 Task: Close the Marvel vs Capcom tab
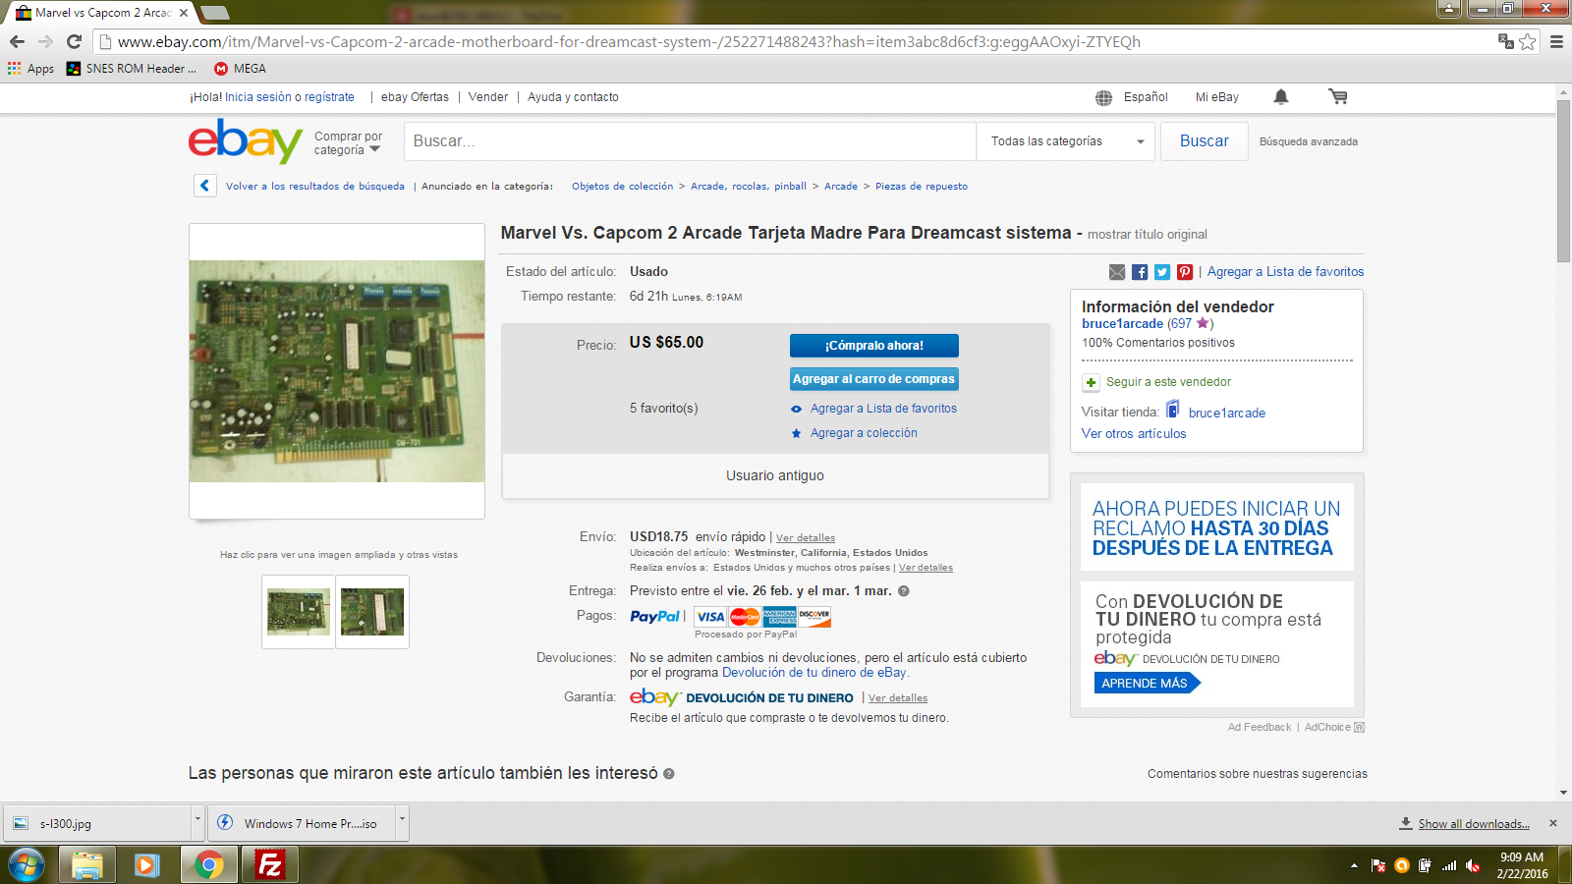[184, 13]
